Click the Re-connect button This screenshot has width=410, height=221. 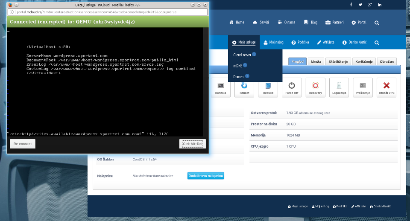[x=22, y=144]
